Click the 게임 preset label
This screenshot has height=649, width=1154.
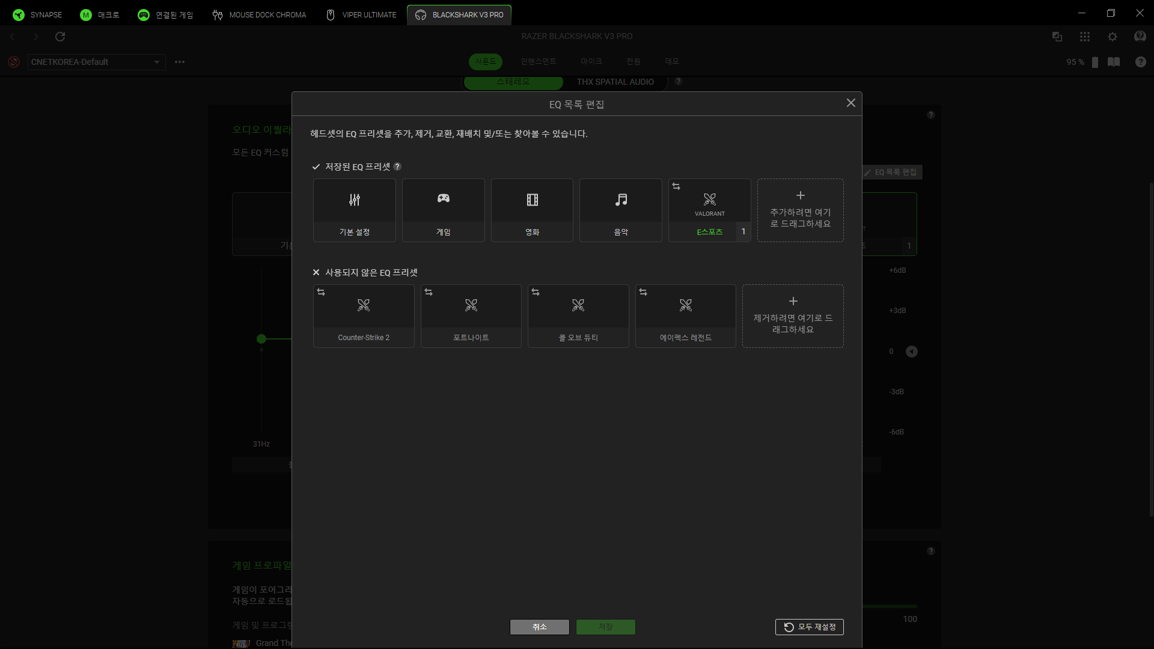444,232
